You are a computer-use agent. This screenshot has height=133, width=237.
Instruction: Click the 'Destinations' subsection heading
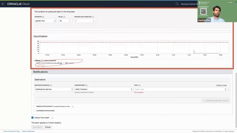(x=40, y=80)
